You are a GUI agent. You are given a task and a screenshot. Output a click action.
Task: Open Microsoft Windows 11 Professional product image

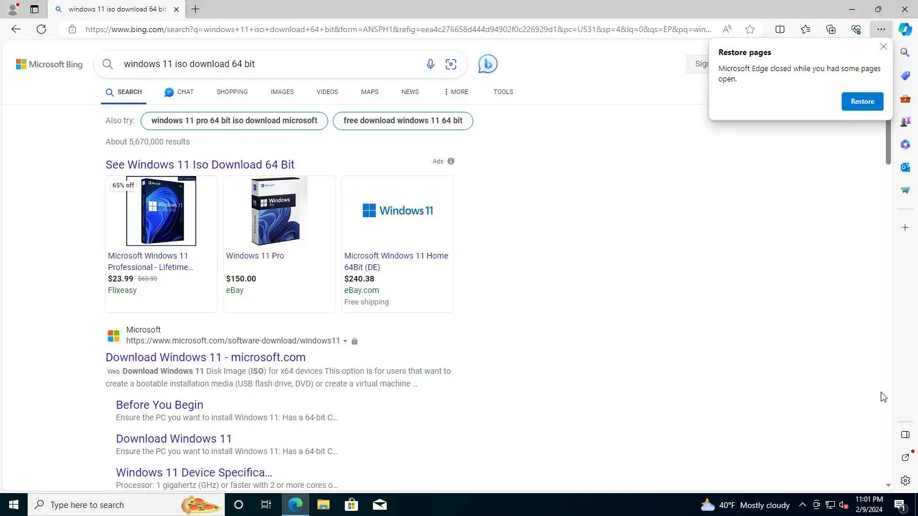coord(161,211)
